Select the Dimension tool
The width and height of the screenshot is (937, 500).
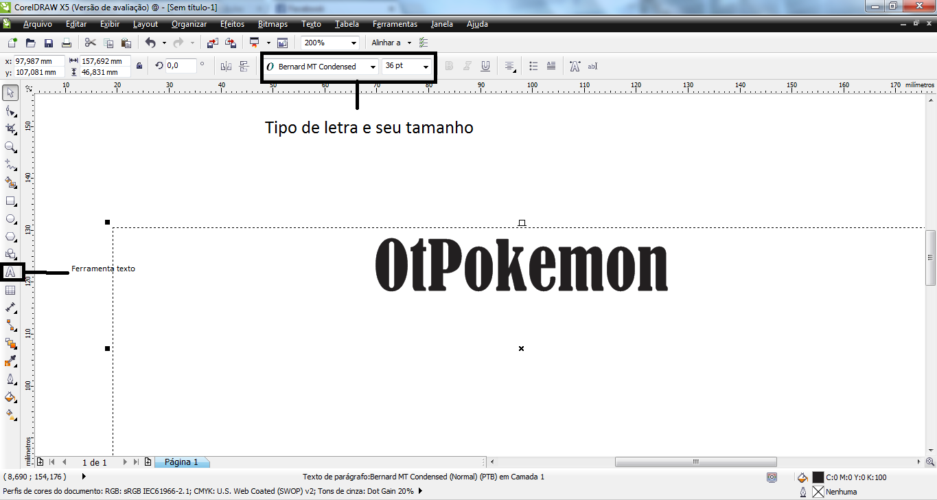tap(10, 308)
